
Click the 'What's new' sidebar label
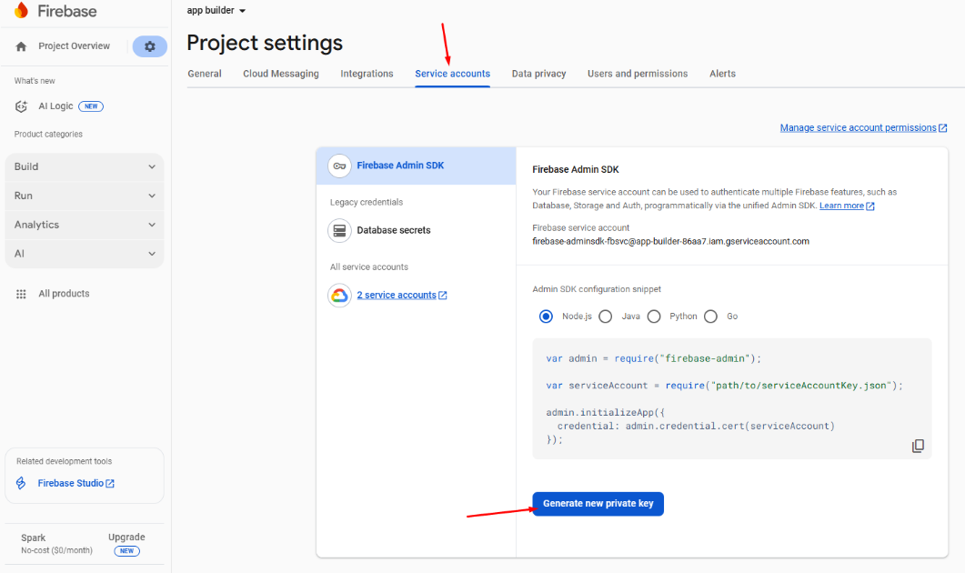point(35,81)
